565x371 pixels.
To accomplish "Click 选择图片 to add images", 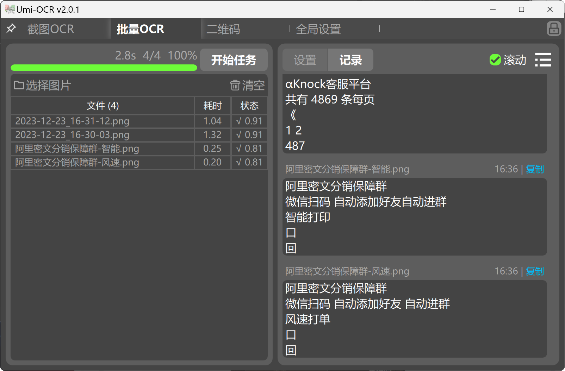I will [43, 85].
